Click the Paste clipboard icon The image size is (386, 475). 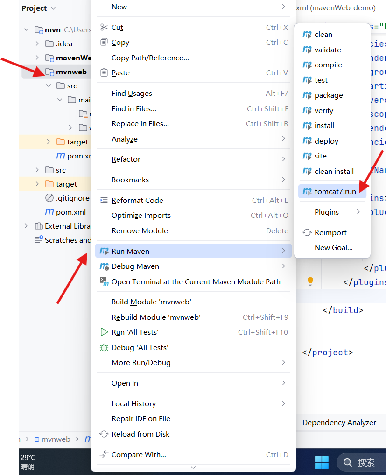point(104,72)
